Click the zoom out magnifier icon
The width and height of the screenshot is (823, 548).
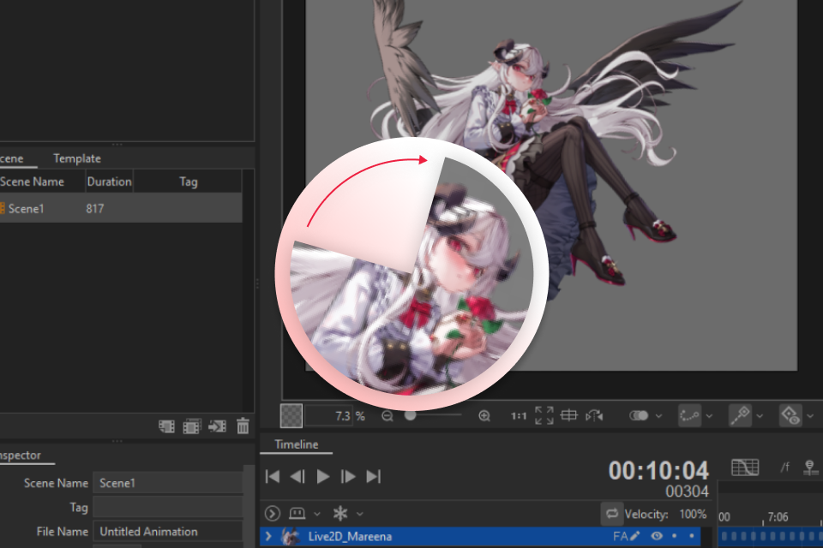click(387, 416)
